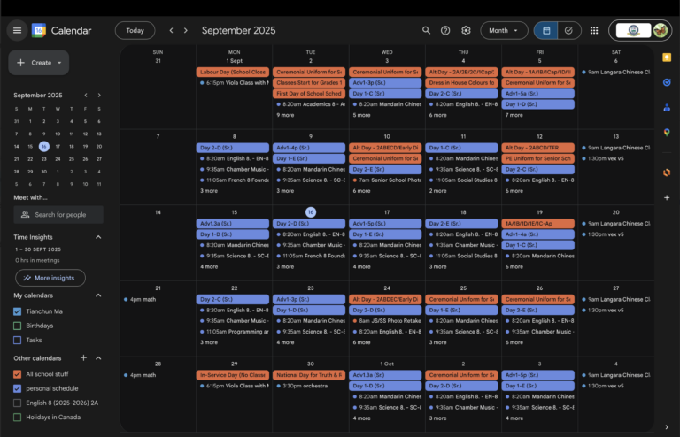Screen dimensions: 680x437
Task: Open the Month view dropdown
Action: click(504, 30)
